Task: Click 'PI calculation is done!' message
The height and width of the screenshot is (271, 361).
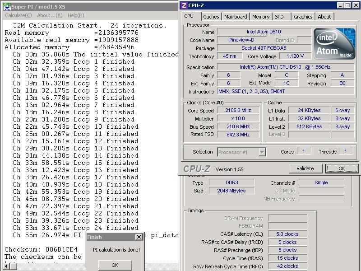Action: tap(116, 250)
